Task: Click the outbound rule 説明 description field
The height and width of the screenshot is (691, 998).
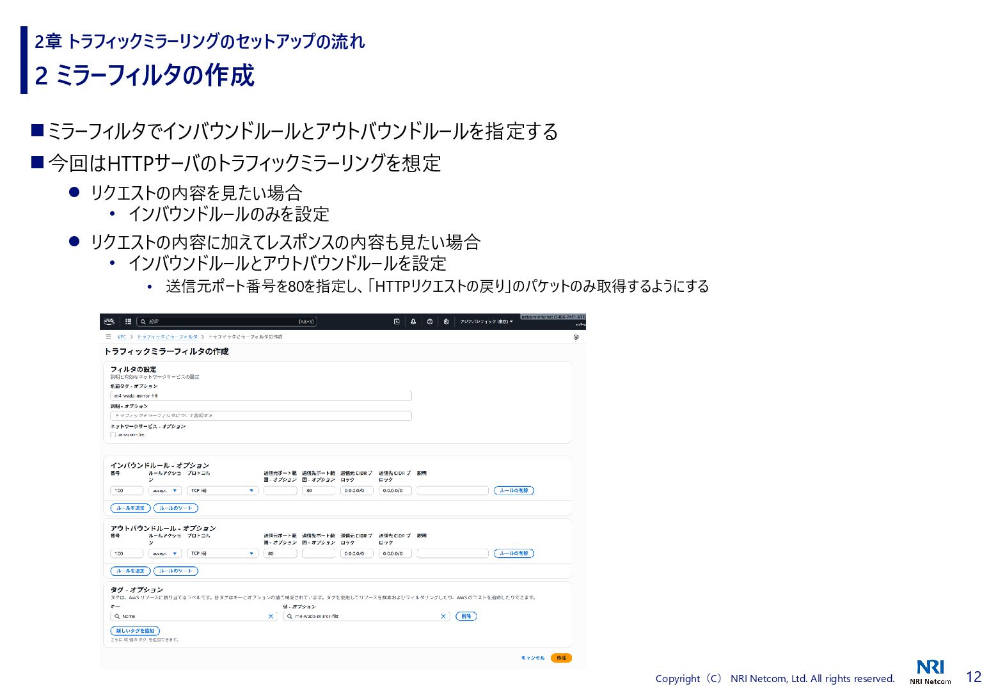Action: (x=453, y=553)
